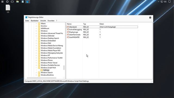Select Windows Portable Devices key
This screenshot has width=174, height=98.
click(x=50, y=65)
